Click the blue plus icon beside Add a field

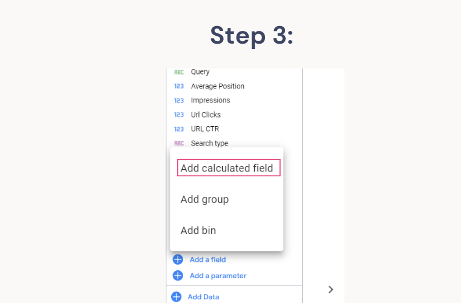[178, 259]
